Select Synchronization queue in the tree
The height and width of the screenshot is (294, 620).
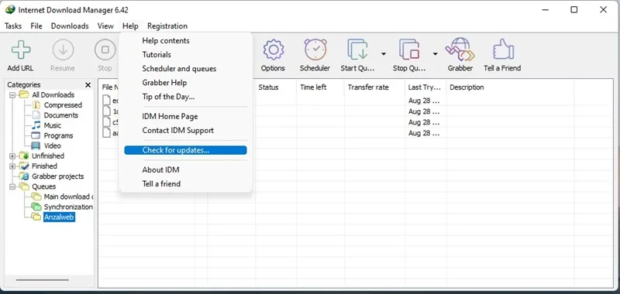(68, 207)
